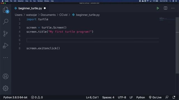Screen dimensions: 179x100
Task: Expand the Documents breadcrumb
Action: point(48,15)
